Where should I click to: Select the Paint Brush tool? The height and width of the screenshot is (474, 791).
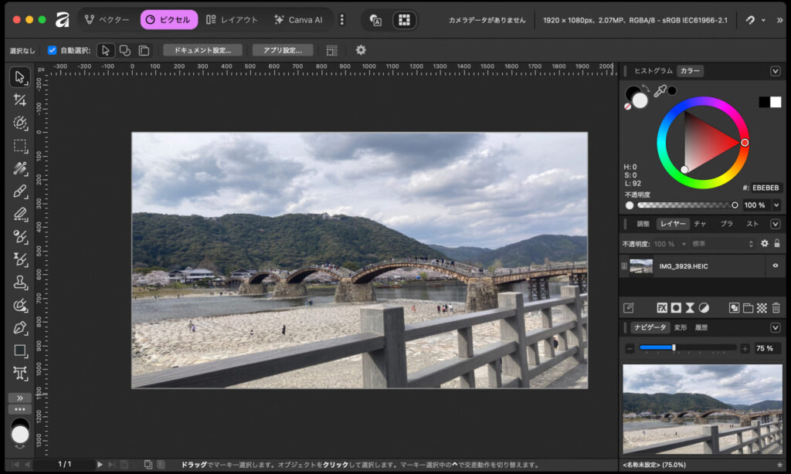pos(20,191)
